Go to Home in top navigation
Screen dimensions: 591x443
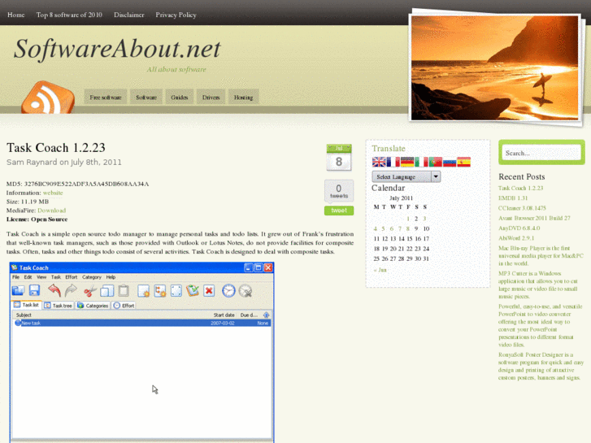[x=15, y=15]
